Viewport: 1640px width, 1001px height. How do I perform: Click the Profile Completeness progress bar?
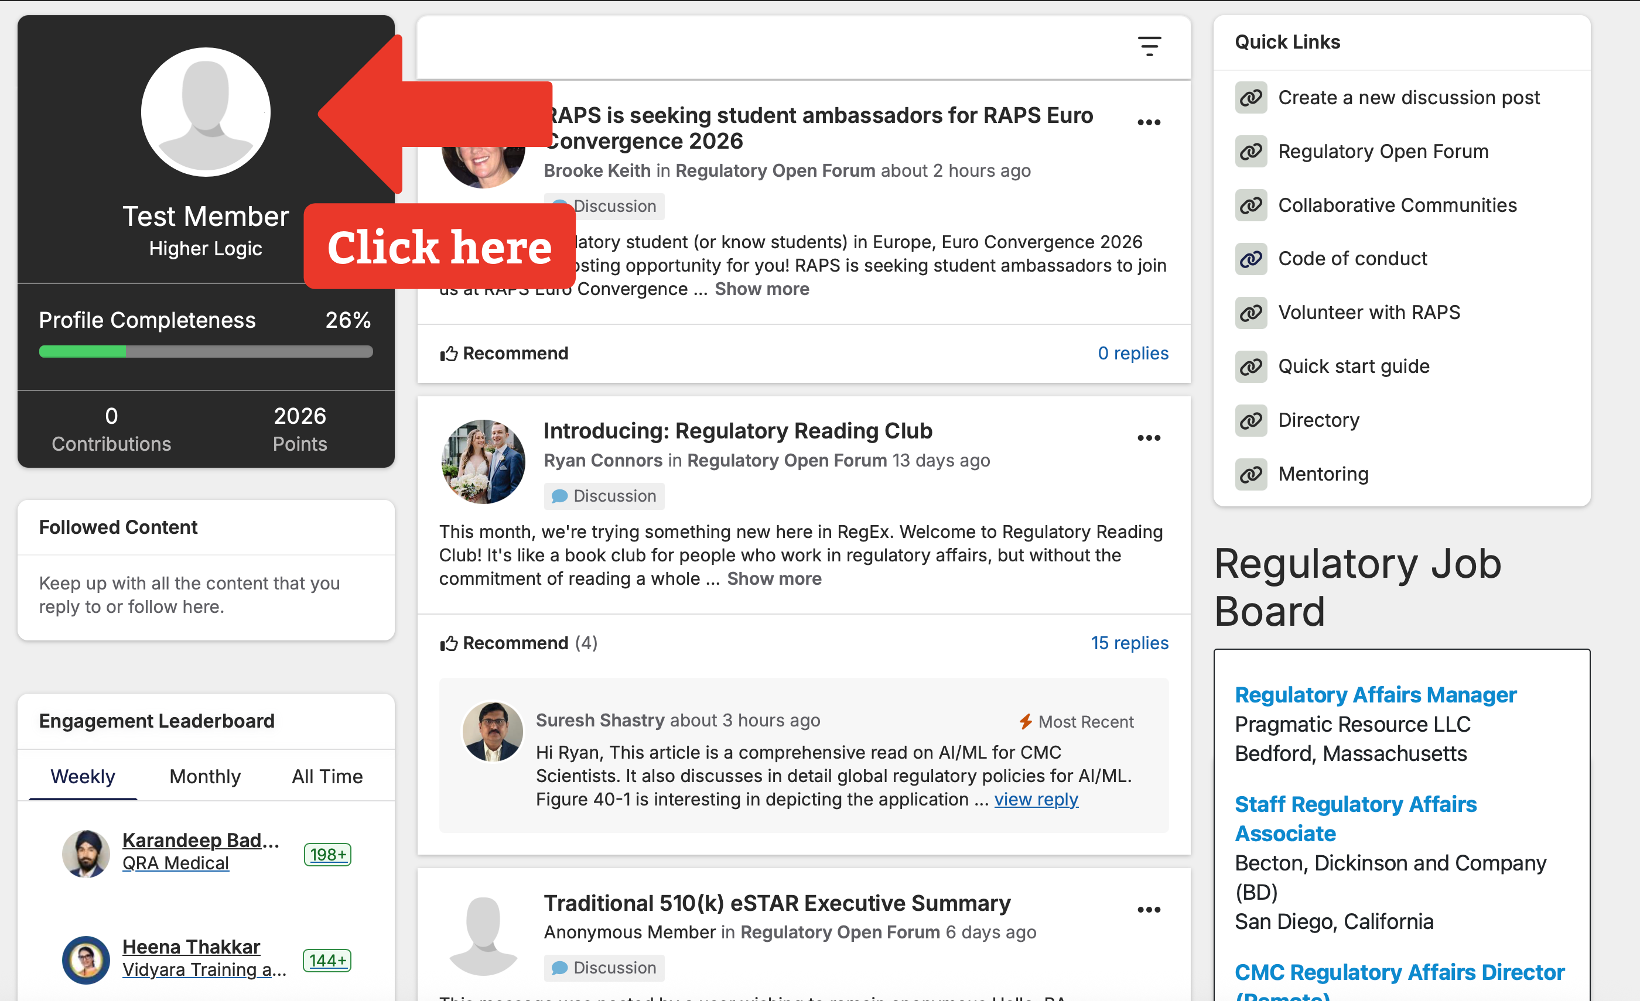click(x=206, y=351)
